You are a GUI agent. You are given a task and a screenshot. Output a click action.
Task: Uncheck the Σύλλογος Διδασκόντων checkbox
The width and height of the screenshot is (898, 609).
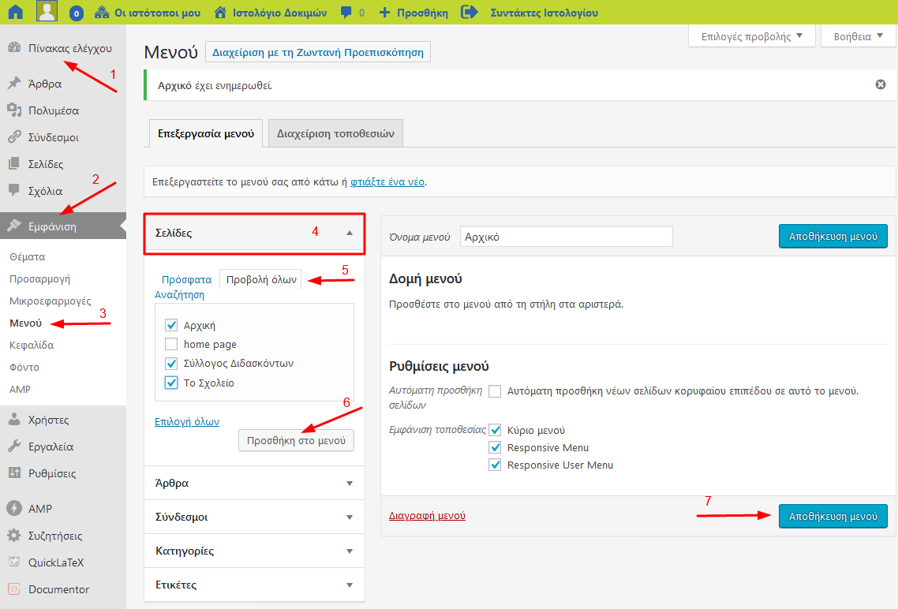coord(171,364)
